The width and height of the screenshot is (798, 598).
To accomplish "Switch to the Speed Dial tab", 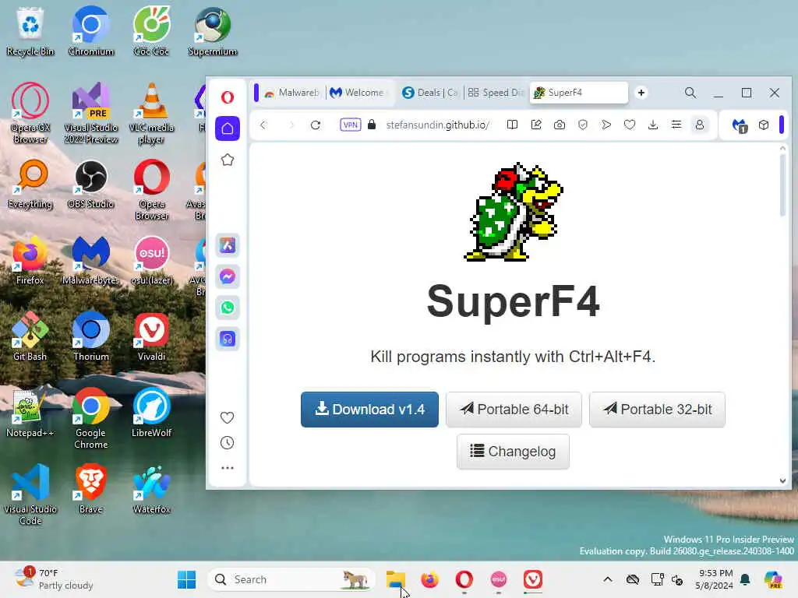I will (496, 93).
